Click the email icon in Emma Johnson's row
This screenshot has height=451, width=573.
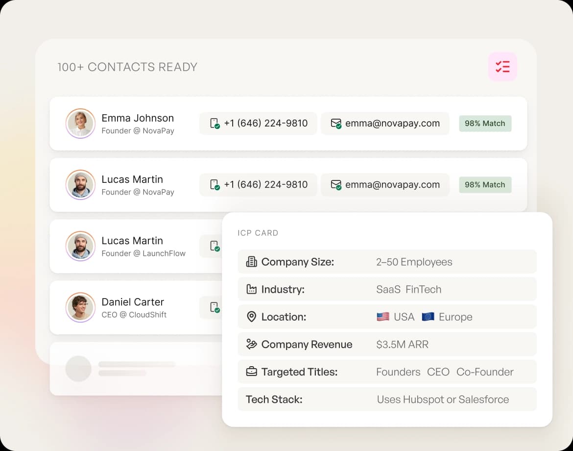[x=335, y=124]
